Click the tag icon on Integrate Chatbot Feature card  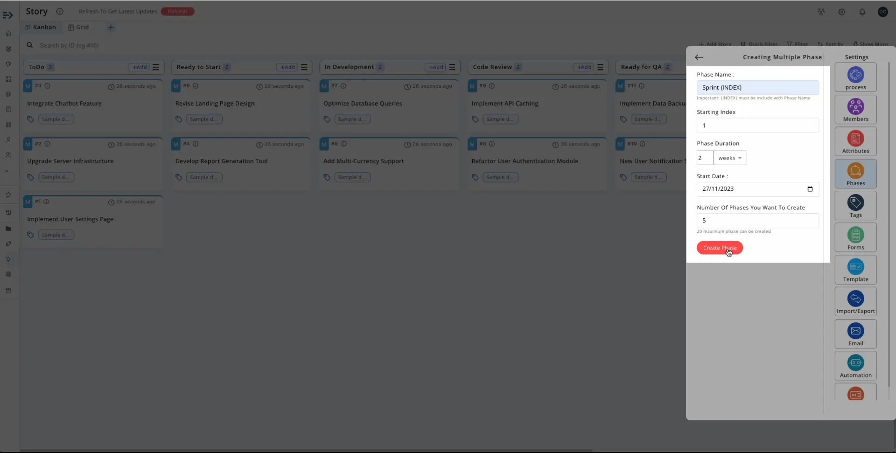(30, 119)
